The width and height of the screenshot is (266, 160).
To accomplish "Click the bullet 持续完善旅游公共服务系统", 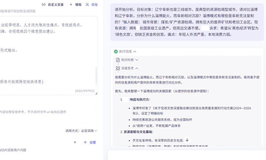I will coord(162,120).
